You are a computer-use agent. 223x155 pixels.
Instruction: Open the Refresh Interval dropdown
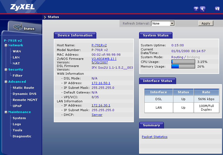tap(163, 23)
